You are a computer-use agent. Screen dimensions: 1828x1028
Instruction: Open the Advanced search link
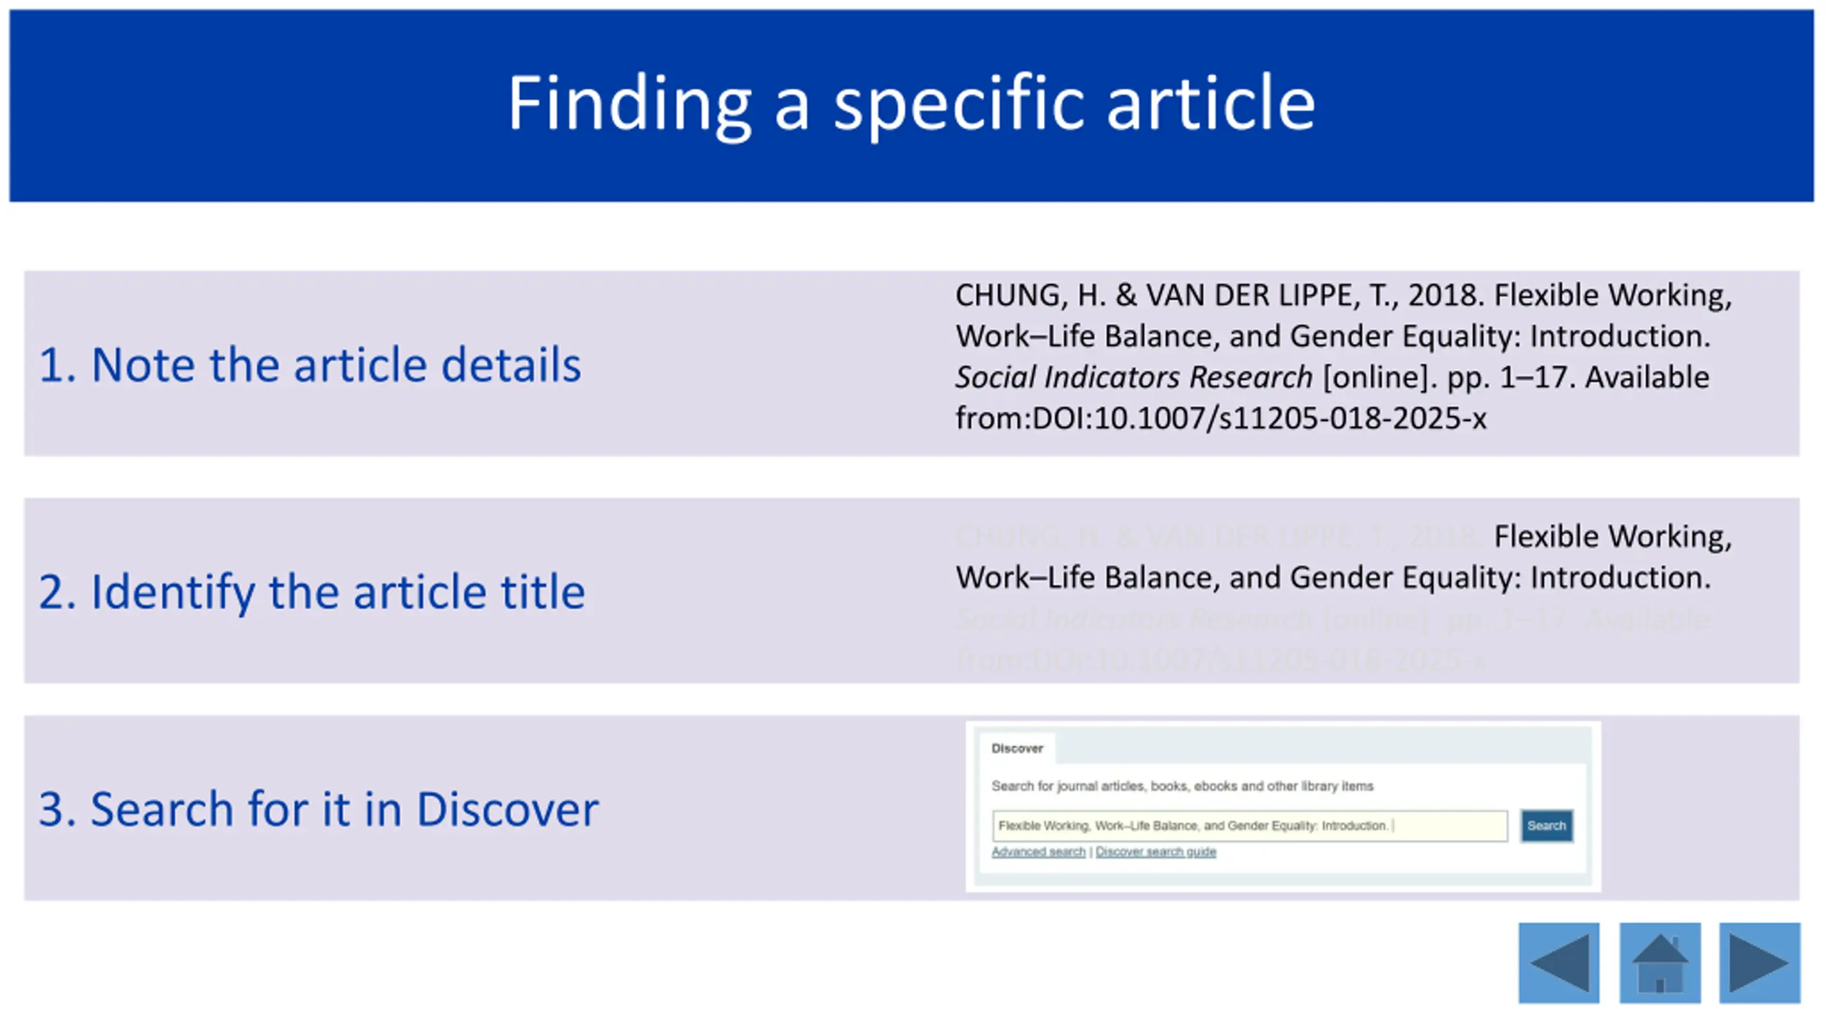1038,852
